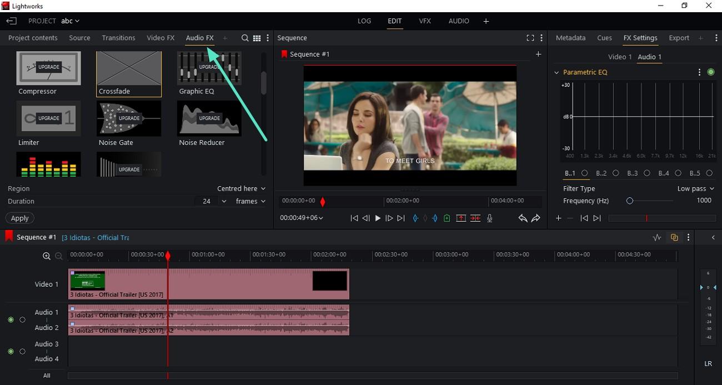Screen dimensions: 722x385
Task: Add a keyframe in FX Settings
Action: tap(559, 218)
